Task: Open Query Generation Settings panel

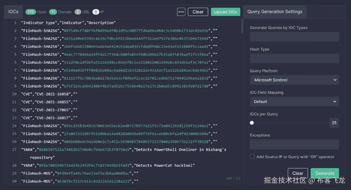Action: 274,12
